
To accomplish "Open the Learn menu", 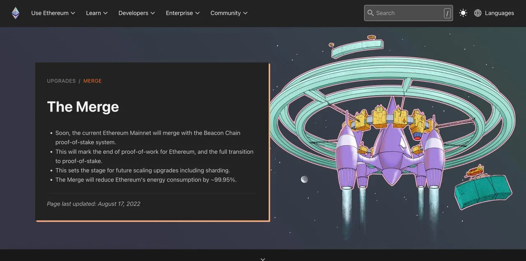I will point(97,13).
